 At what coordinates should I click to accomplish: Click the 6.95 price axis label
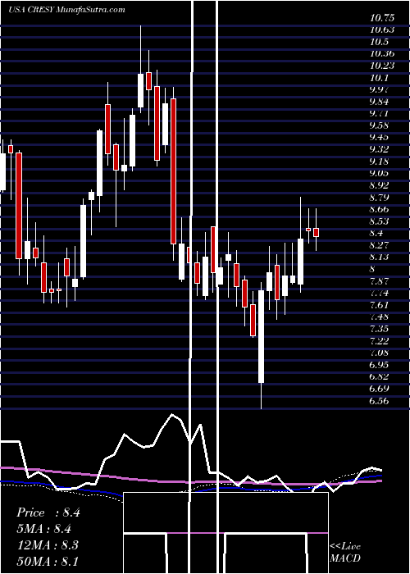379,365
